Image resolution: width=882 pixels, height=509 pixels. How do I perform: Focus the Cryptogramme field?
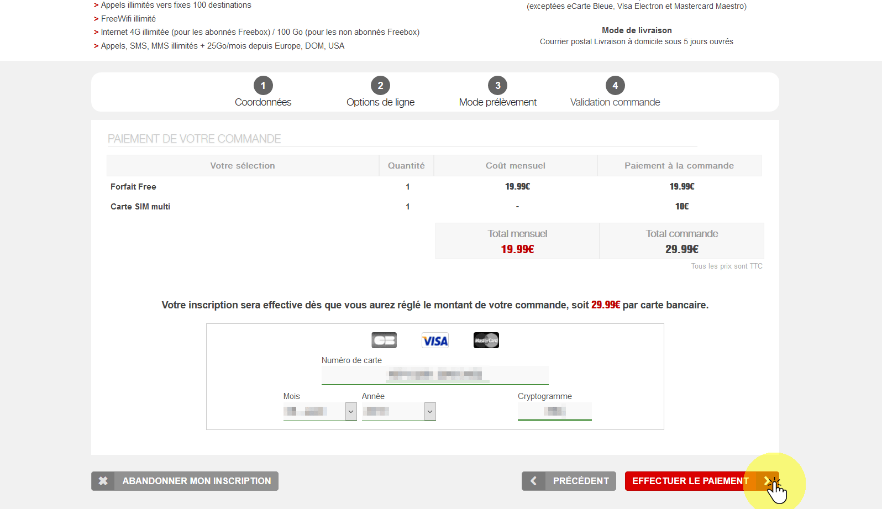(555, 411)
